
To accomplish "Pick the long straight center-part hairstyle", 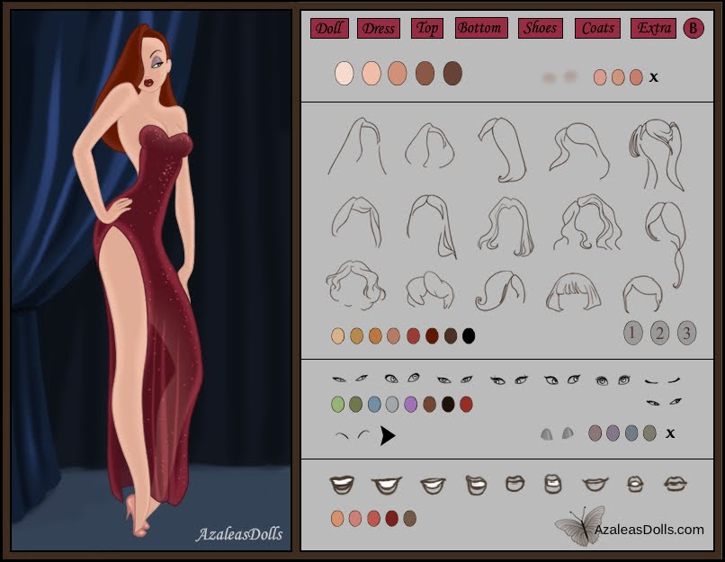I will point(357,147).
